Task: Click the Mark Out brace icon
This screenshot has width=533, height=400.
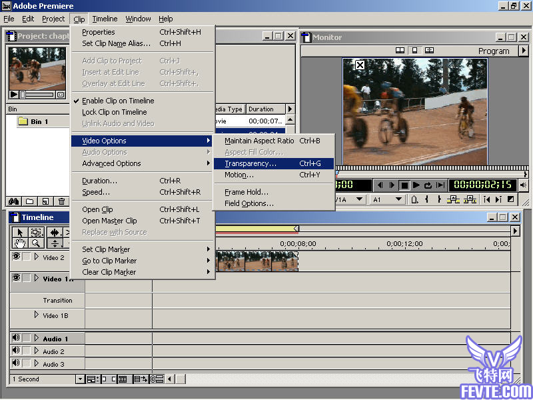Action: click(439, 199)
